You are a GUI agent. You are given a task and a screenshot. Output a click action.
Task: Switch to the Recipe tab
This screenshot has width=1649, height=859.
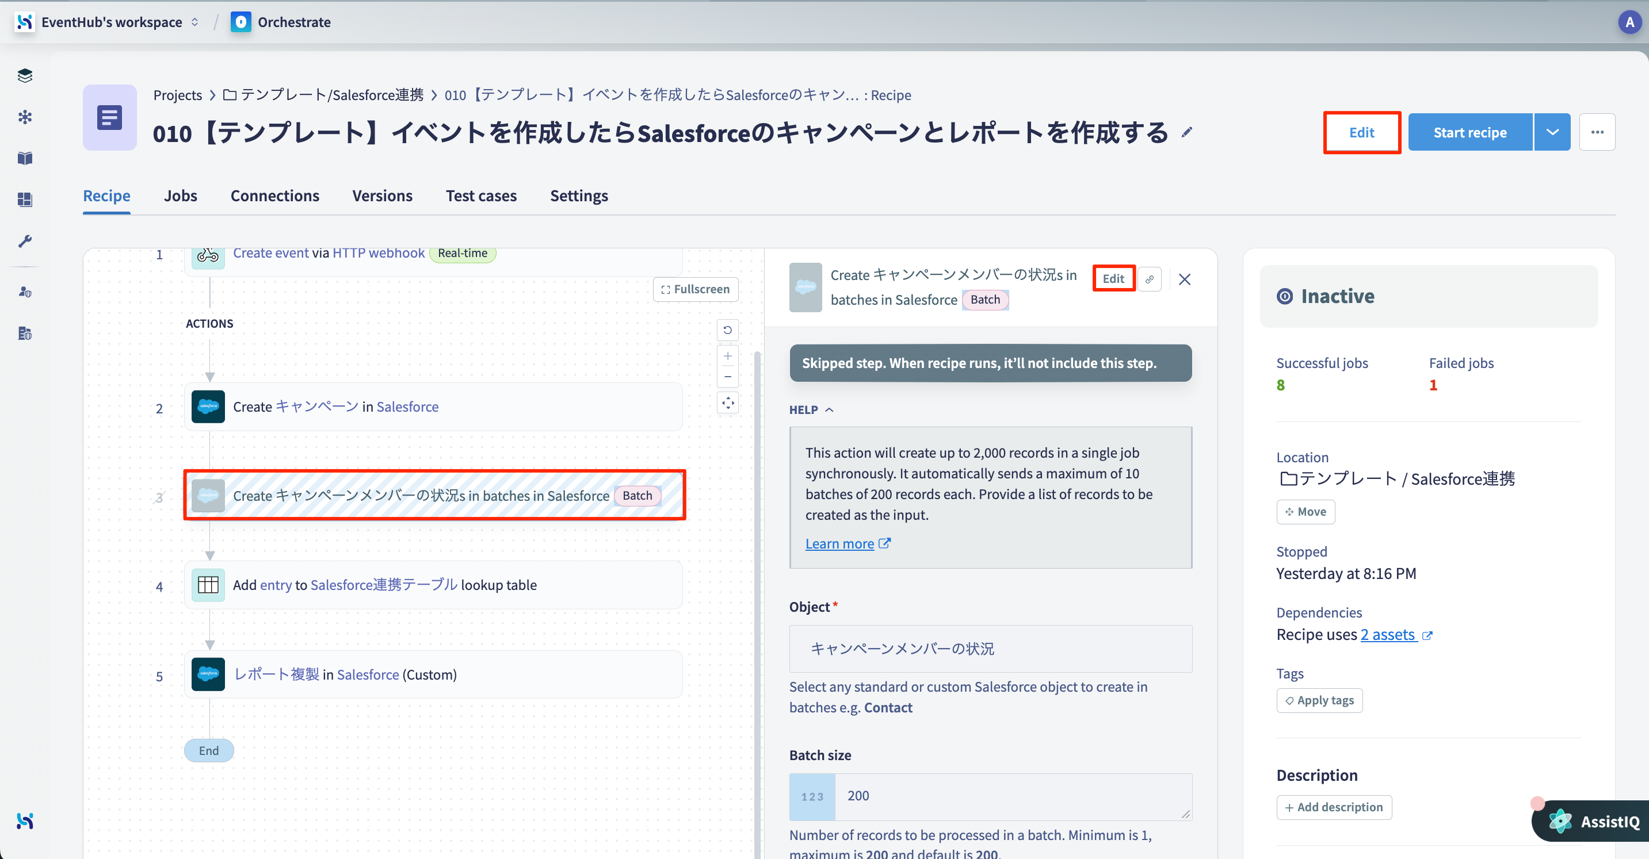click(107, 195)
